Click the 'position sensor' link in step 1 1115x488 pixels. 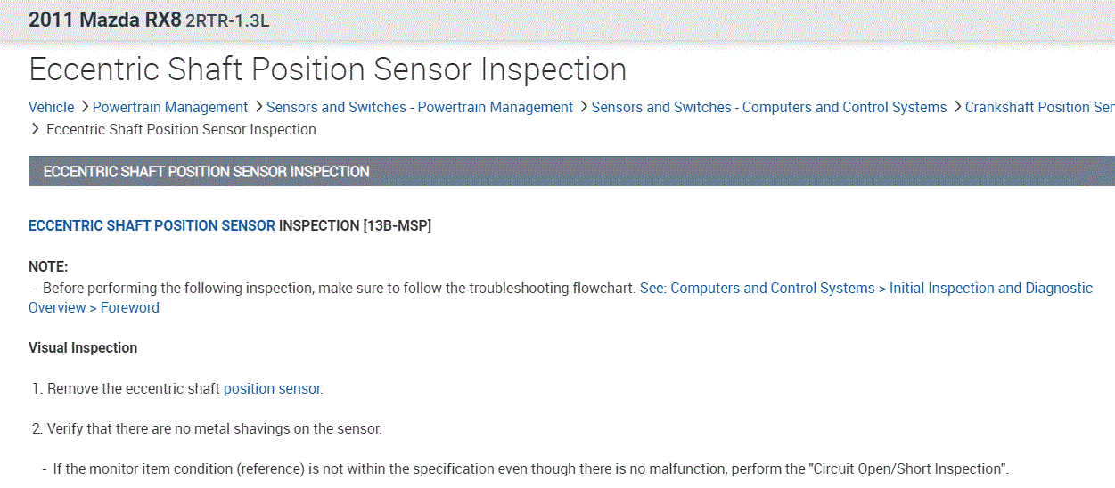pyautogui.click(x=271, y=388)
